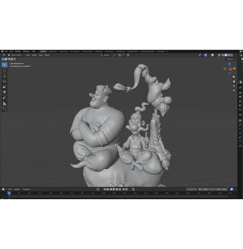This screenshot has width=243, height=249.
Task: Open the Physics properties tab icon
Action: tap(240, 133)
